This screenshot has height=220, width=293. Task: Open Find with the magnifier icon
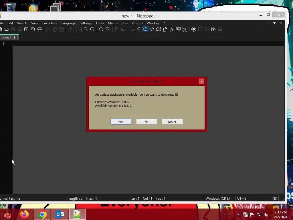tap(86, 29)
